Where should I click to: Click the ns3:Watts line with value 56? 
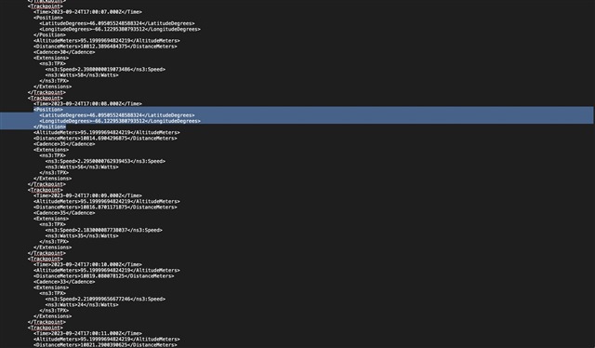point(82,167)
